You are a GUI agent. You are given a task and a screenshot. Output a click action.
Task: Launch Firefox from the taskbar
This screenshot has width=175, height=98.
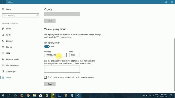[22, 96]
